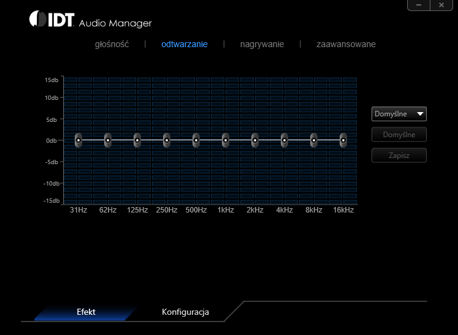Select the odtwarzanie tab

pos(185,44)
